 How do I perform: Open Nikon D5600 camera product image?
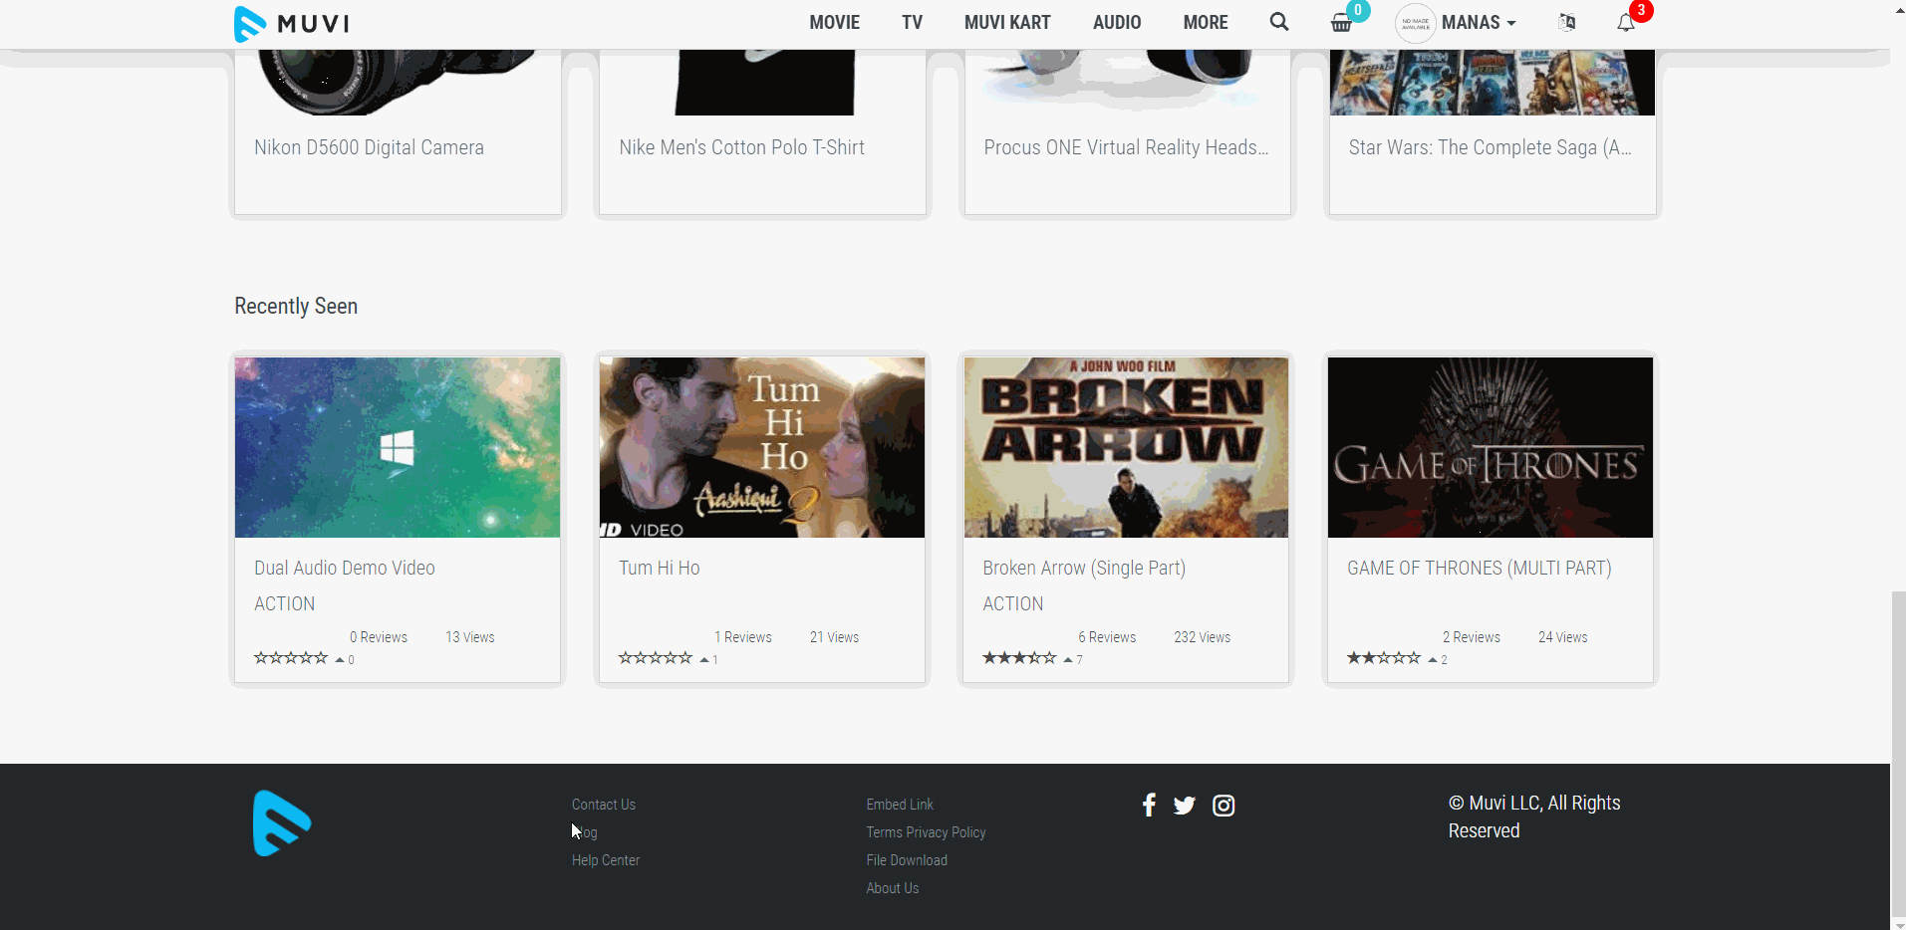(x=398, y=83)
